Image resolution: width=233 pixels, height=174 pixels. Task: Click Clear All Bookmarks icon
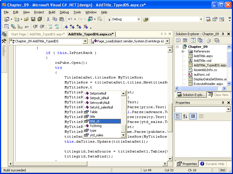85,27
